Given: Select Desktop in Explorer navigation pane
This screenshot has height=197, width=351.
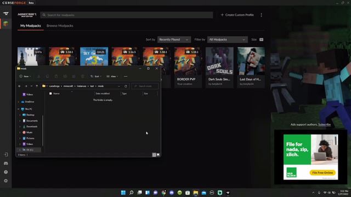Looking at the screenshot, I should [x=29, y=115].
